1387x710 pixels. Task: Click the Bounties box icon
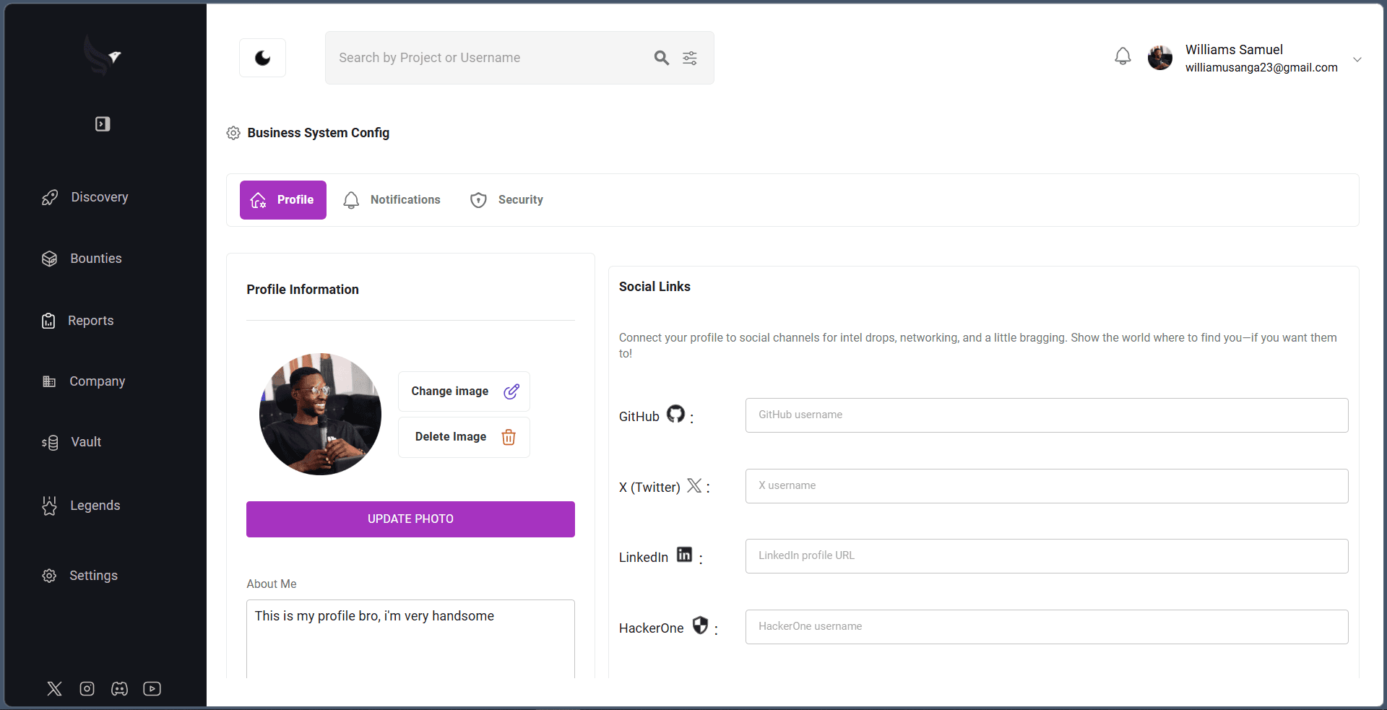point(49,259)
